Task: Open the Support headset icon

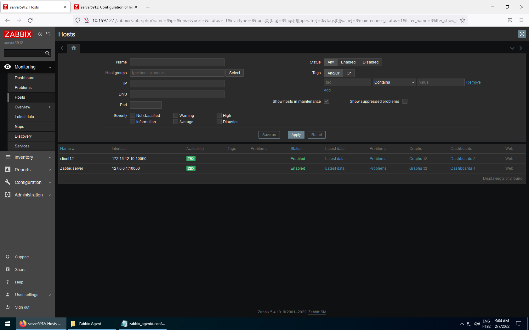Action: point(8,257)
